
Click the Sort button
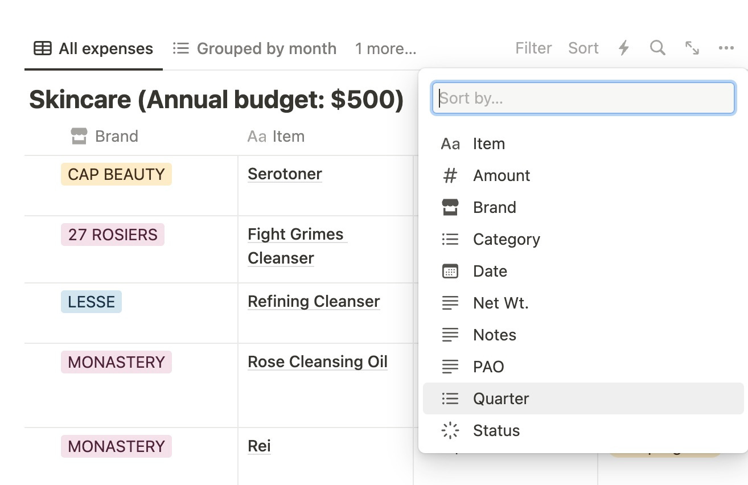(x=583, y=48)
